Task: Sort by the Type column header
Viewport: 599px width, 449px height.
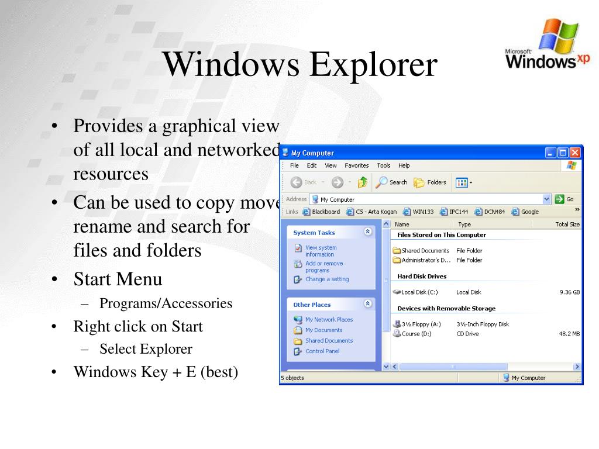Action: pos(493,224)
